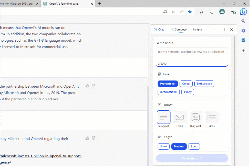Select the Professional tone
Viewport: 250px width, 166px height.
(168, 84)
